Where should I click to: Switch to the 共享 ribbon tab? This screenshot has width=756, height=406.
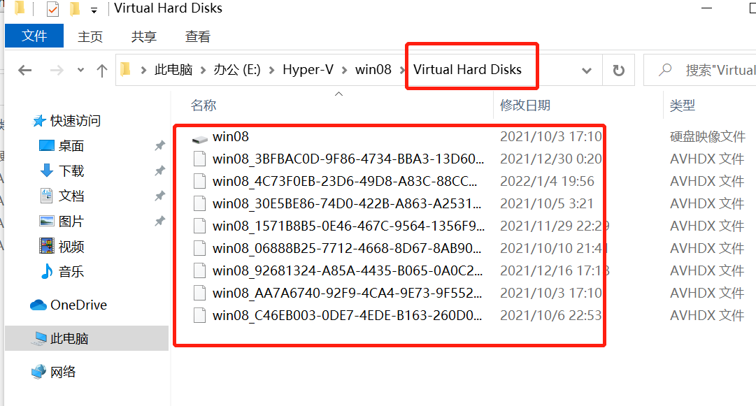pos(143,36)
